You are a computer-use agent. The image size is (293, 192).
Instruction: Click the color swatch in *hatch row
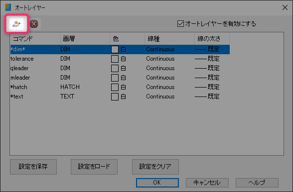115,88
